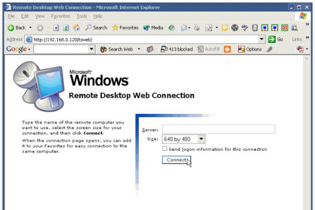Click the Print icon
The image size is (315, 210).
pos(197,27)
